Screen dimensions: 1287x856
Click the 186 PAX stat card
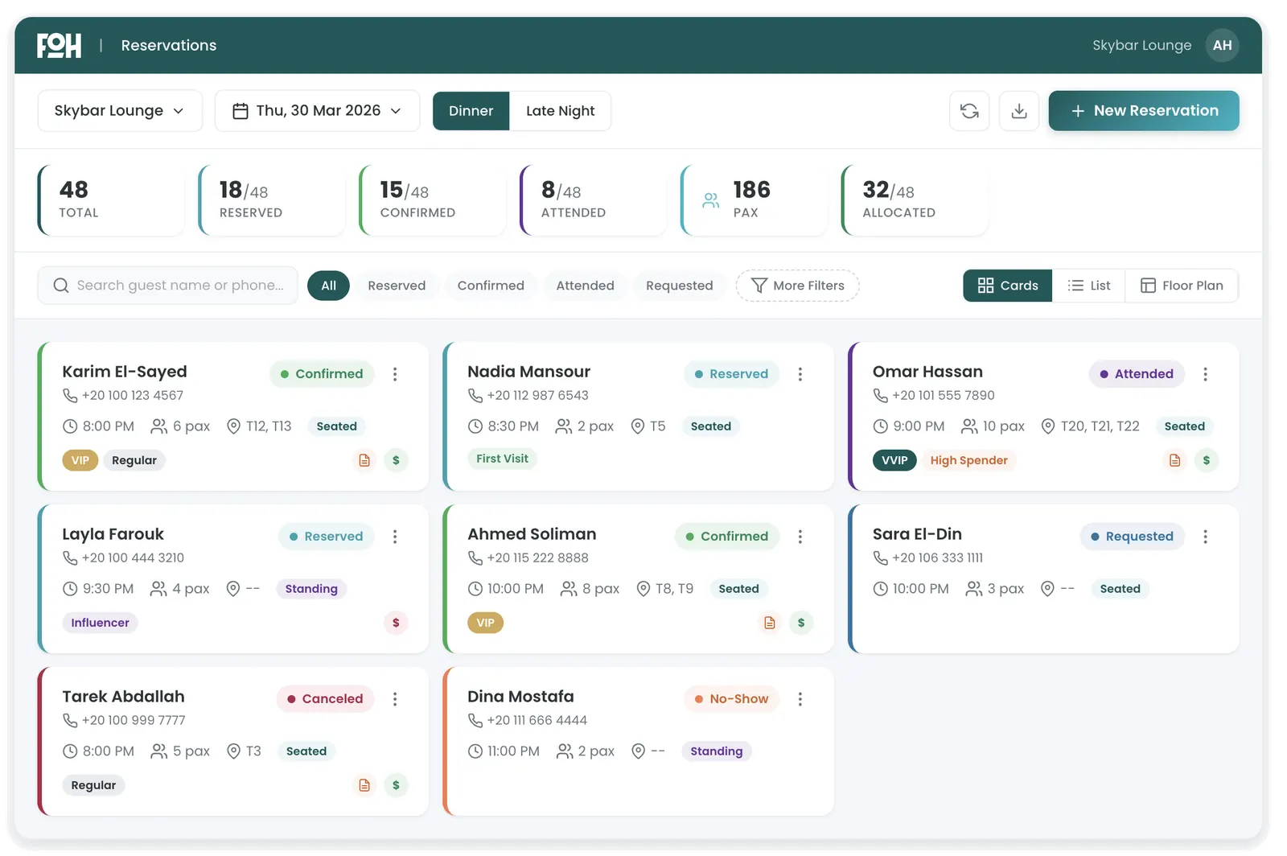click(x=754, y=200)
